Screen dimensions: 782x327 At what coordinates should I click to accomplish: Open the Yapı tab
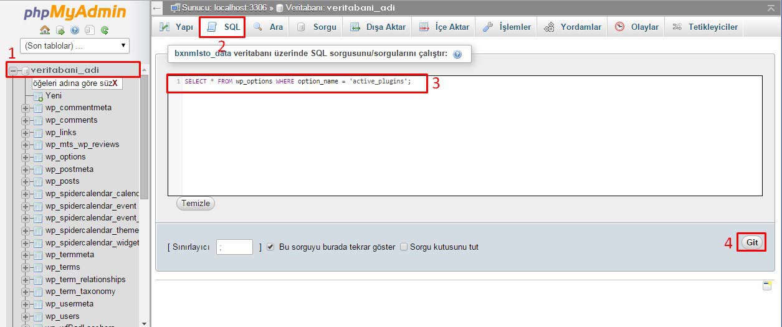[176, 27]
